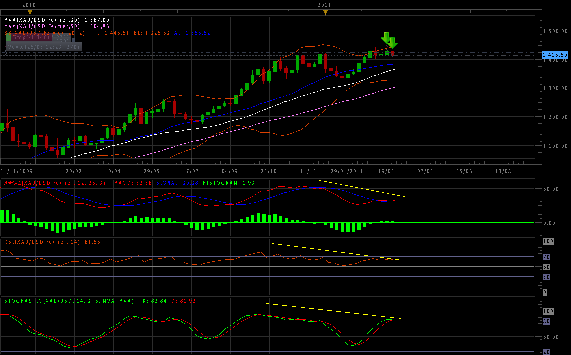
Task: Select the Vente(28/03 12:29) order label
Action: tap(43, 46)
